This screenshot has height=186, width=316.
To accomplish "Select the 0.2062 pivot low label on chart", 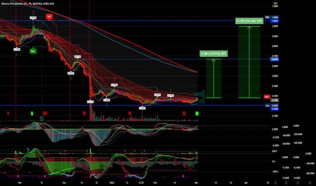I will 142,108.
